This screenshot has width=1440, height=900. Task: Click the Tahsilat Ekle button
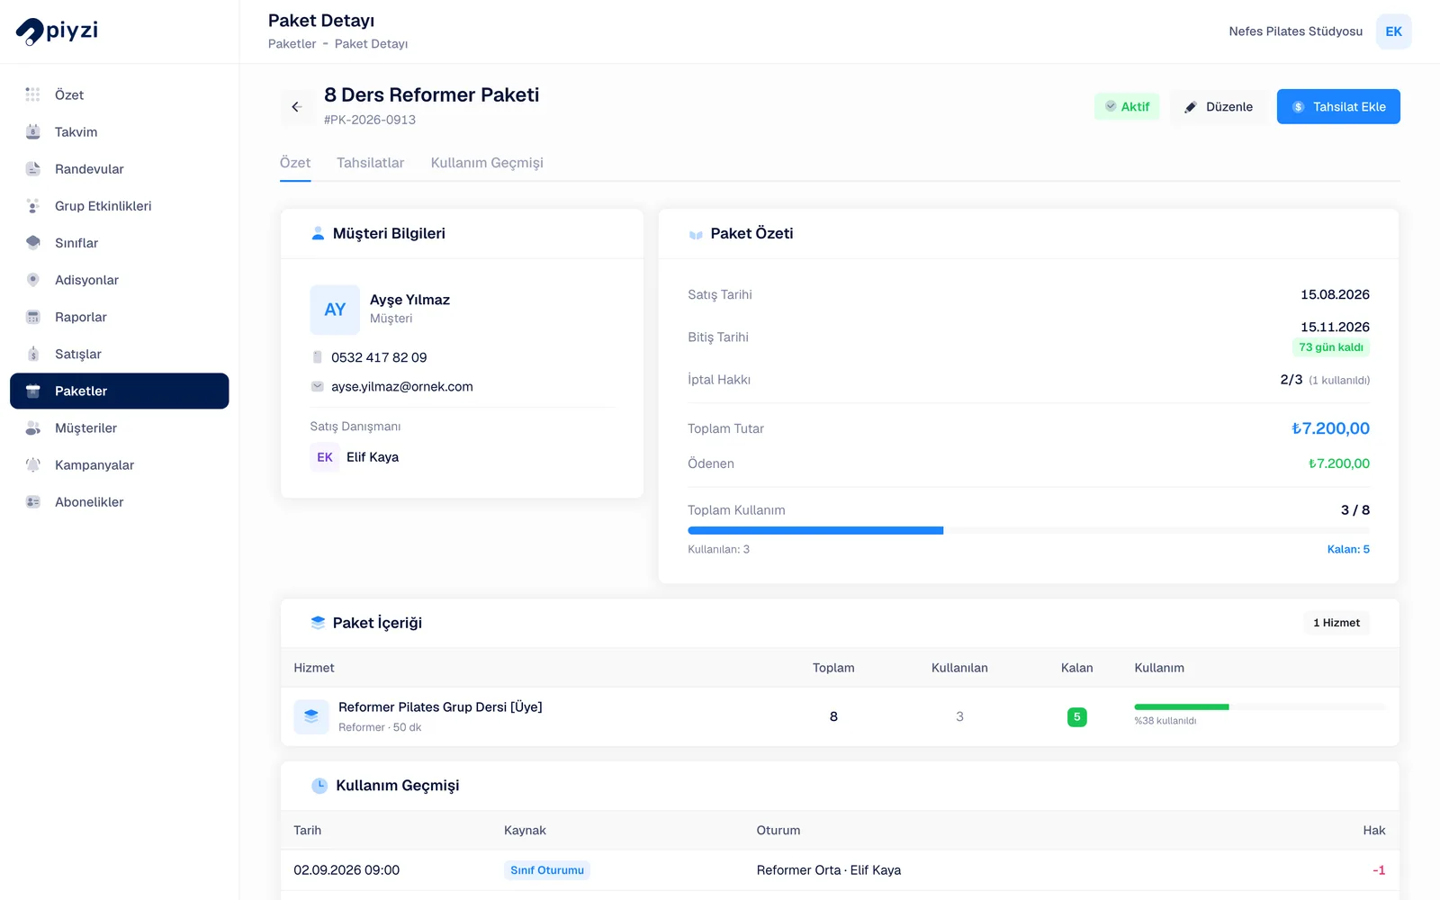[1338, 106]
